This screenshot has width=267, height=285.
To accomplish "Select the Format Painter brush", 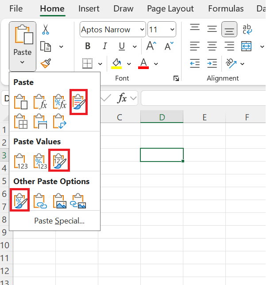I will pyautogui.click(x=46, y=63).
